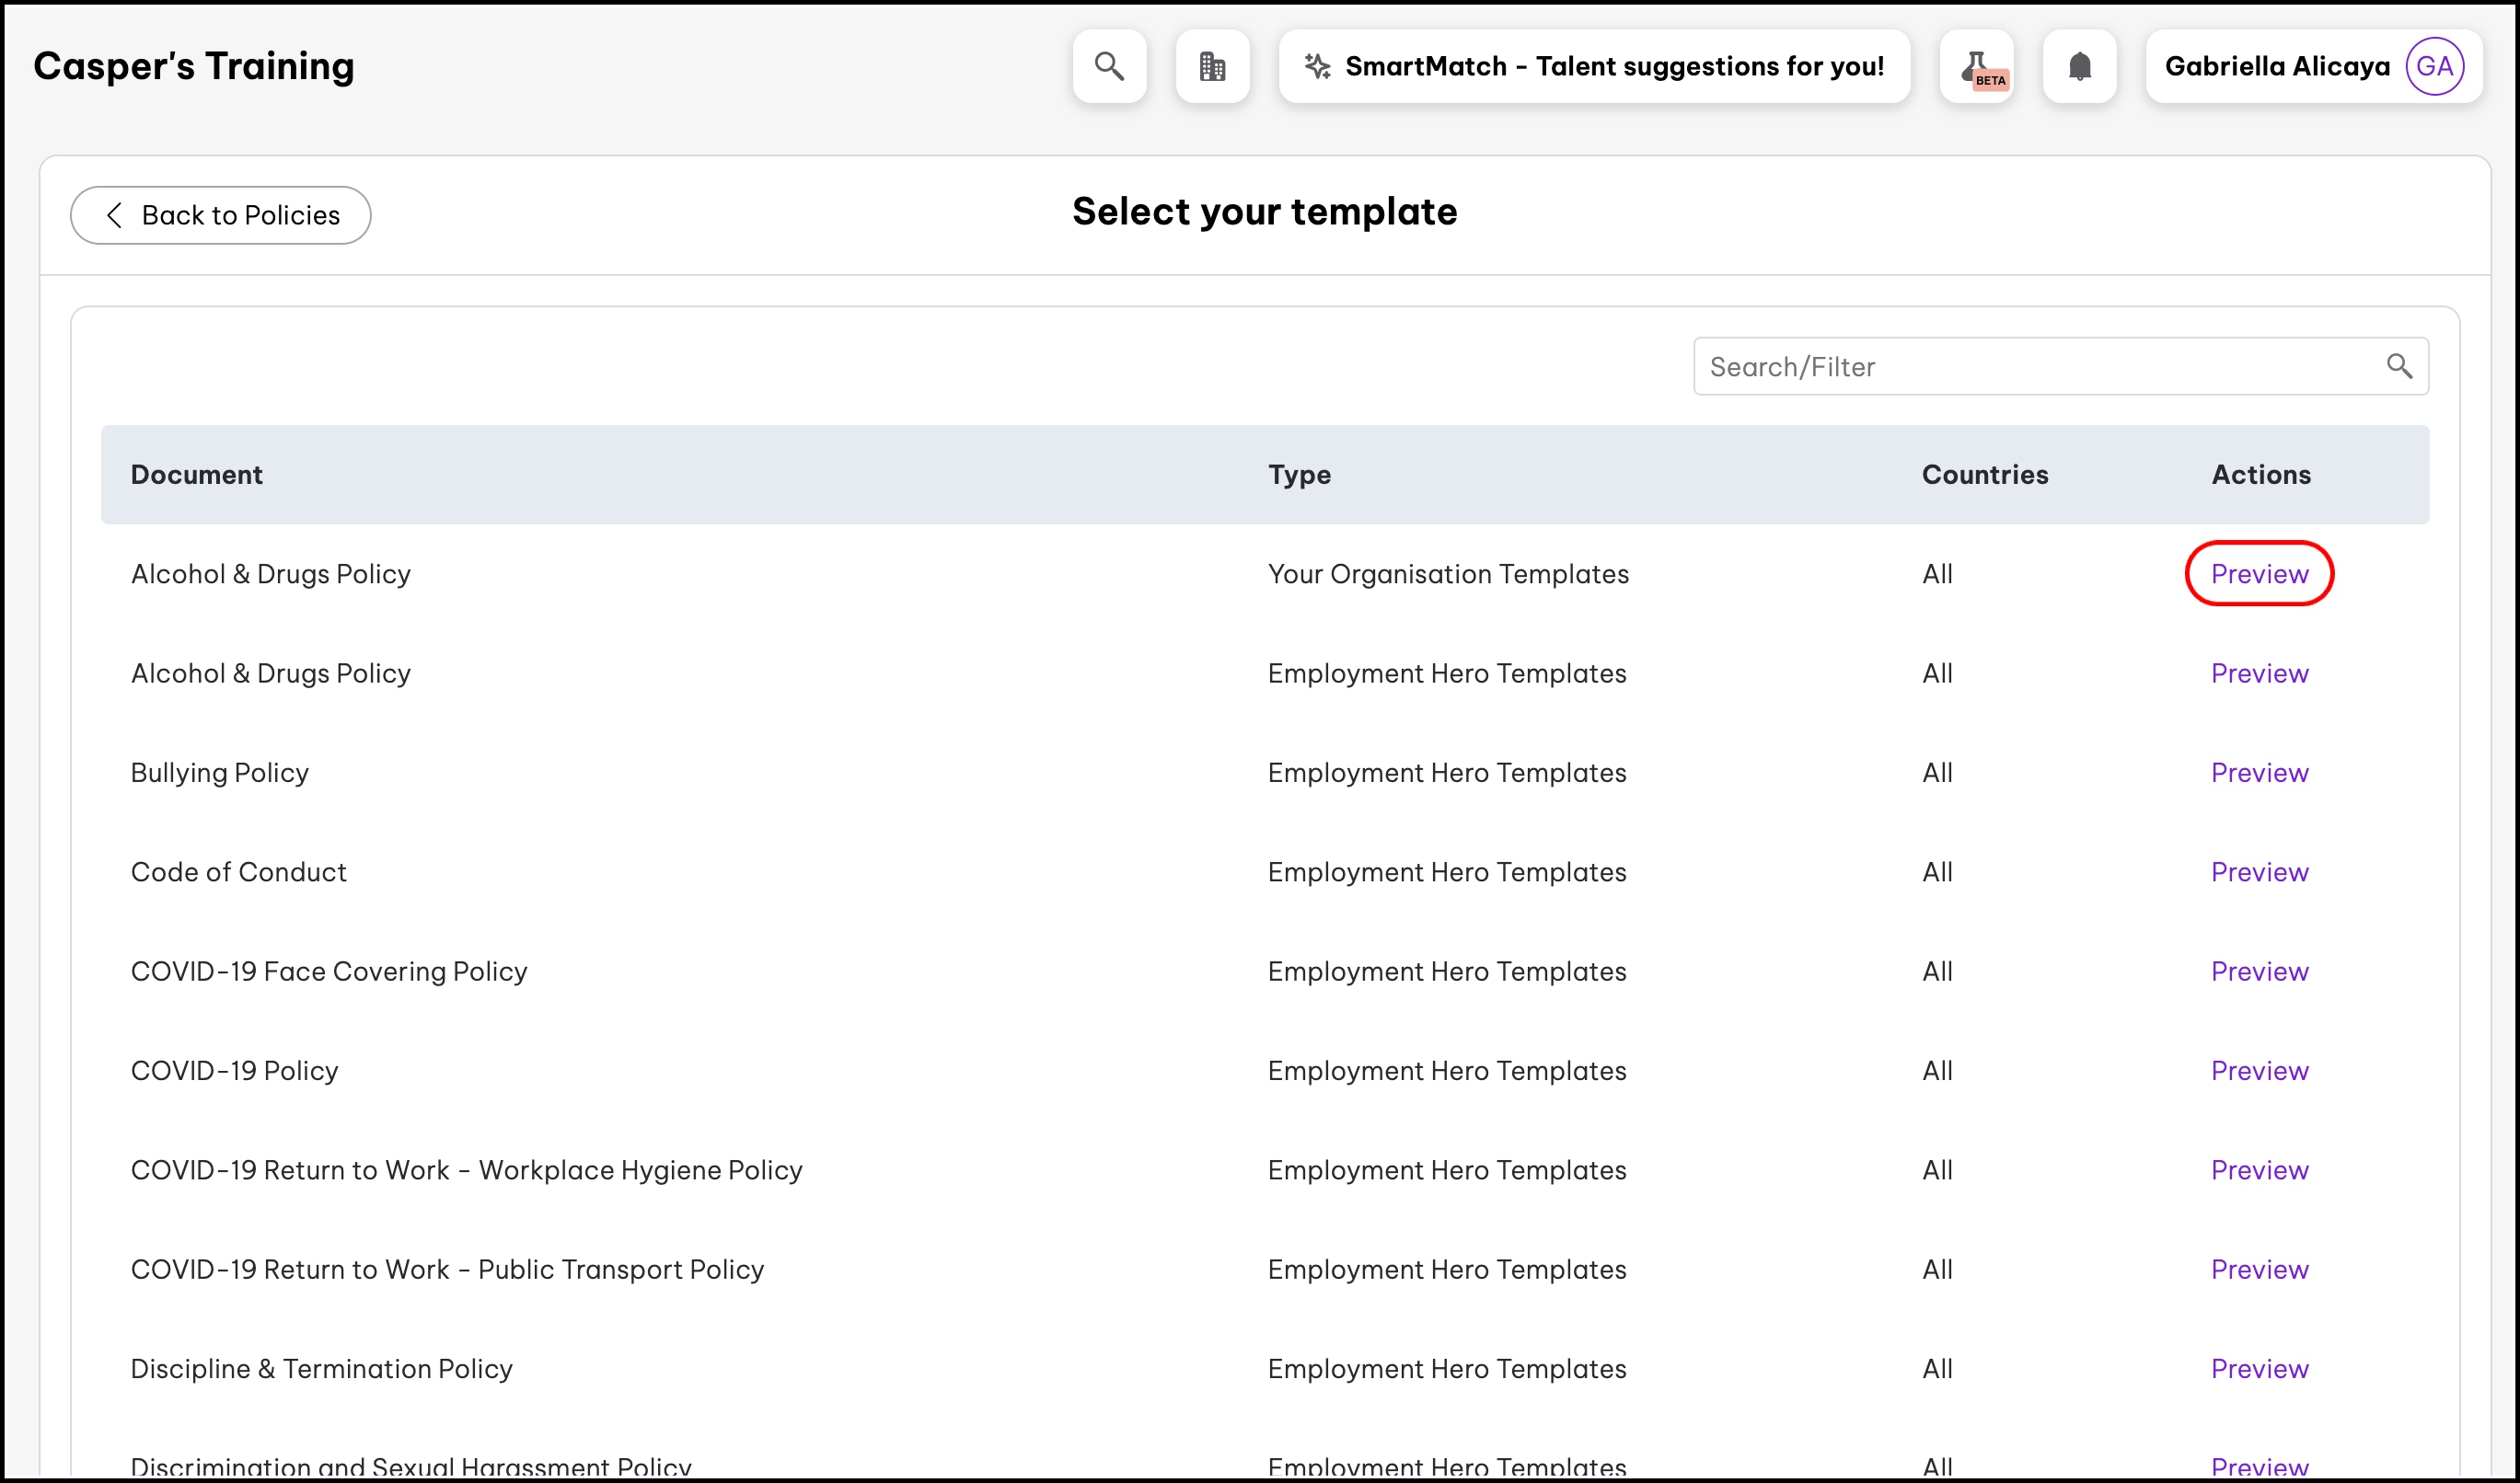Preview the Code of Conduct template
The height and width of the screenshot is (1483, 2520).
point(2259,871)
